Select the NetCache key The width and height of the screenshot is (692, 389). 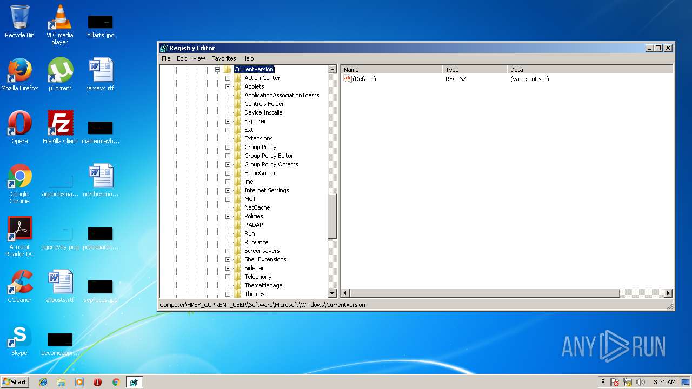pos(257,207)
